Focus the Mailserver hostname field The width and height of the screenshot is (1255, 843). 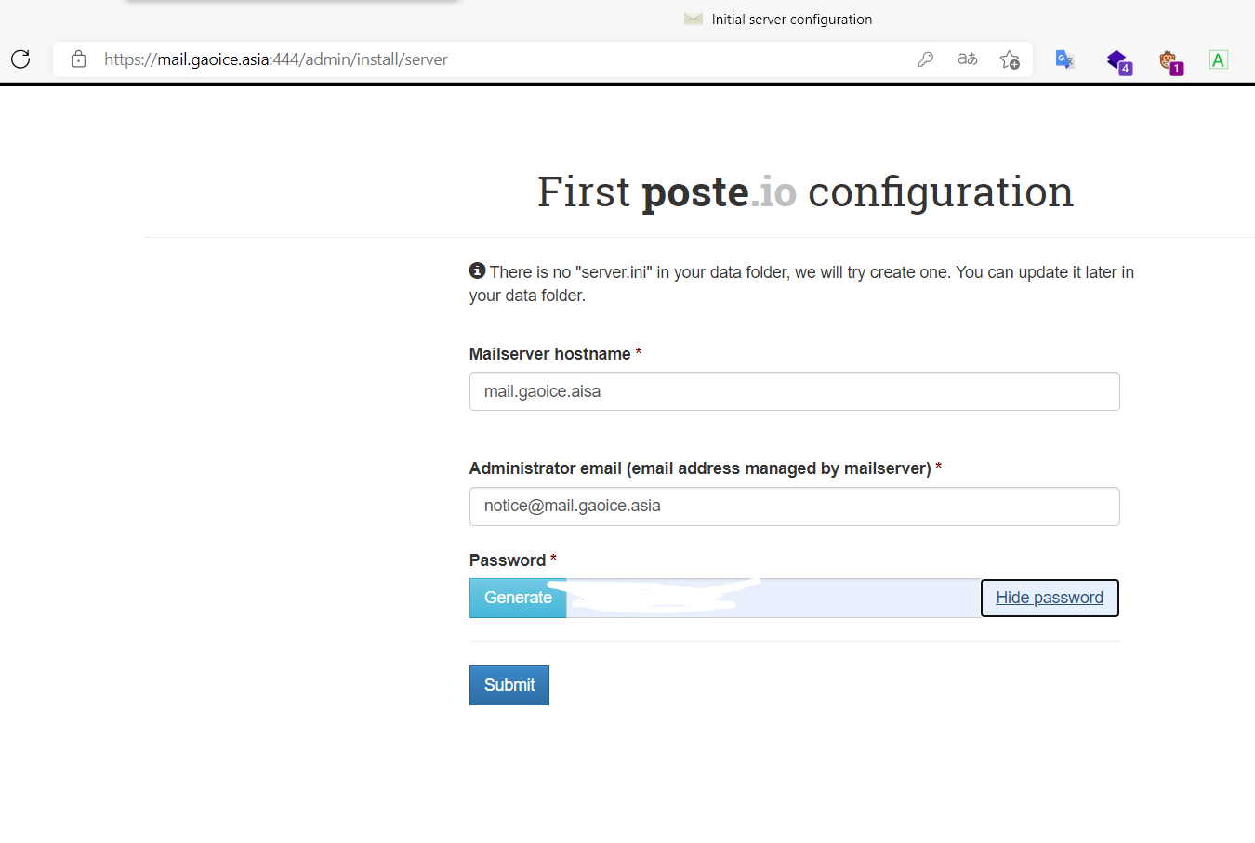pyautogui.click(x=794, y=391)
